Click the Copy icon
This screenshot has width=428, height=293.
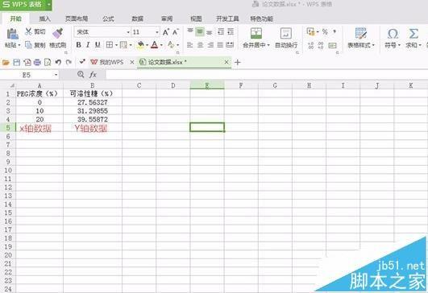coord(28,45)
